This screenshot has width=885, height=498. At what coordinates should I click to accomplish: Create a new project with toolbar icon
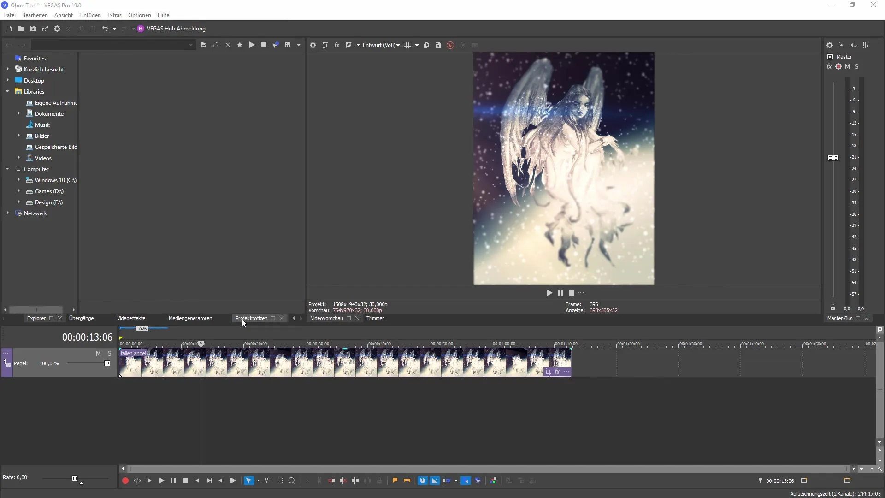coord(9,29)
